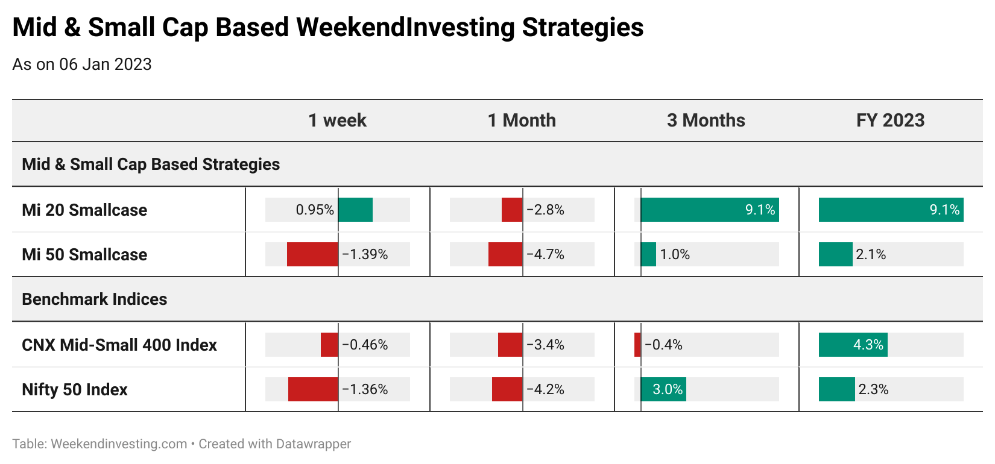Click the Benchmark Indices section heading
995x464 pixels.
95,299
